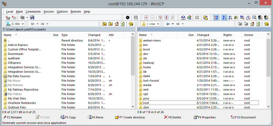The image size is (273, 126).
Task: Go to local root directory icon
Action: point(111,24)
